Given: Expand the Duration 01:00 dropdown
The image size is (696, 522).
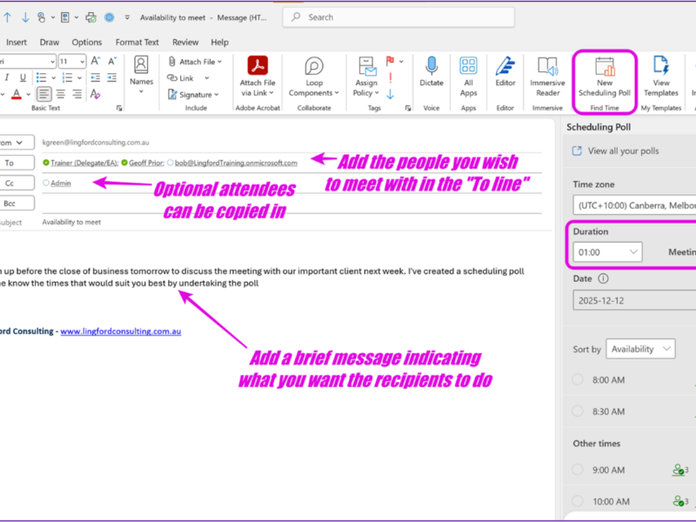Looking at the screenshot, I should [607, 251].
